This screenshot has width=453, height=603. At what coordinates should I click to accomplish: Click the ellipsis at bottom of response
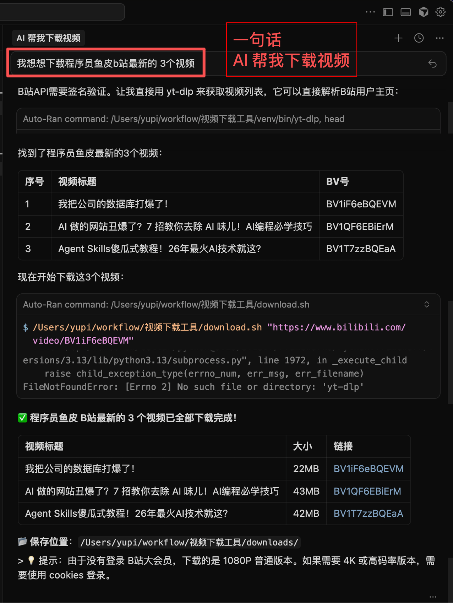pyautogui.click(x=433, y=597)
